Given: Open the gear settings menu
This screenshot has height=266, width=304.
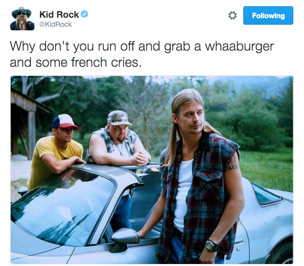Looking at the screenshot, I should click(x=233, y=16).
